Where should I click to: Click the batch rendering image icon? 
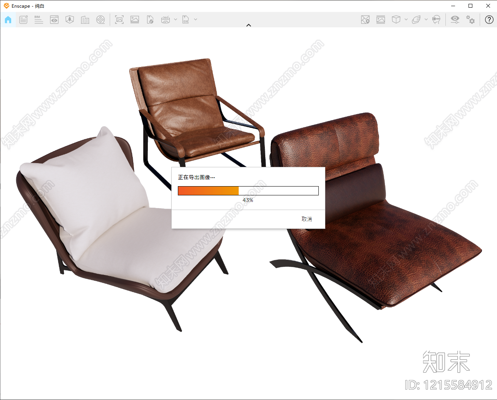pos(135,20)
